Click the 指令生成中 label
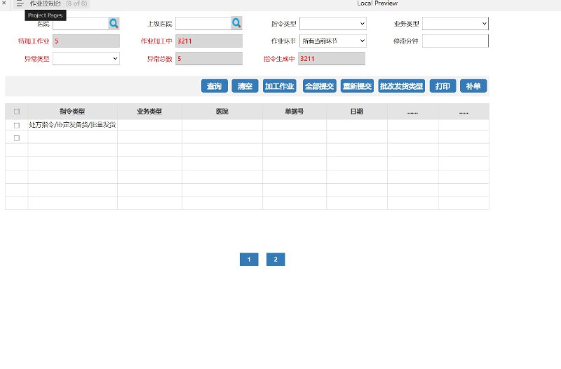 point(279,59)
